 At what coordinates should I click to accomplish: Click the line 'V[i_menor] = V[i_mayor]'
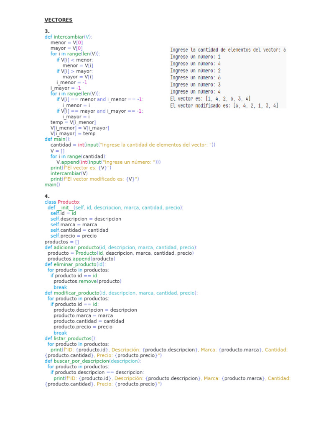click(x=79, y=128)
